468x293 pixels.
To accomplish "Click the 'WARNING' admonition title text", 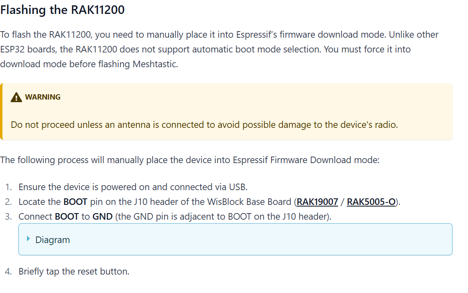I will (x=43, y=97).
